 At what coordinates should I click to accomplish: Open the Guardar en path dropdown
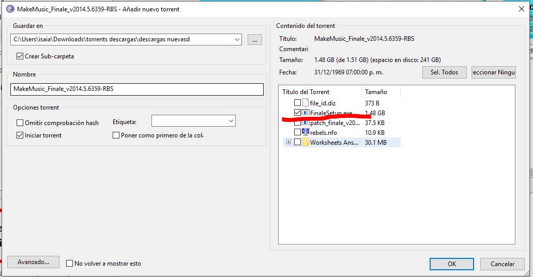point(237,39)
